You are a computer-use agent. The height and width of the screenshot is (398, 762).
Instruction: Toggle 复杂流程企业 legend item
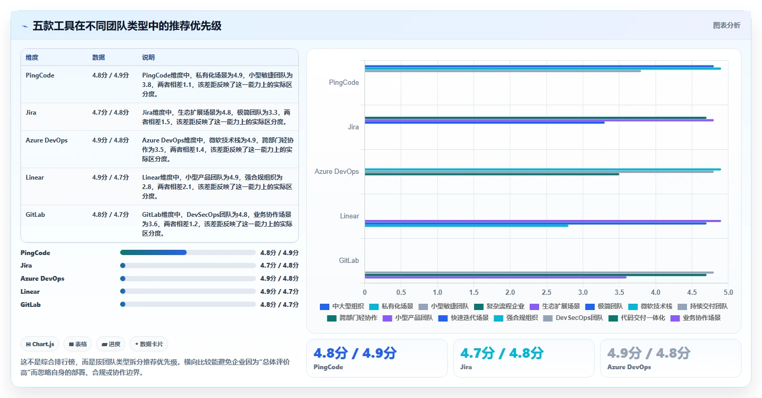coord(499,306)
